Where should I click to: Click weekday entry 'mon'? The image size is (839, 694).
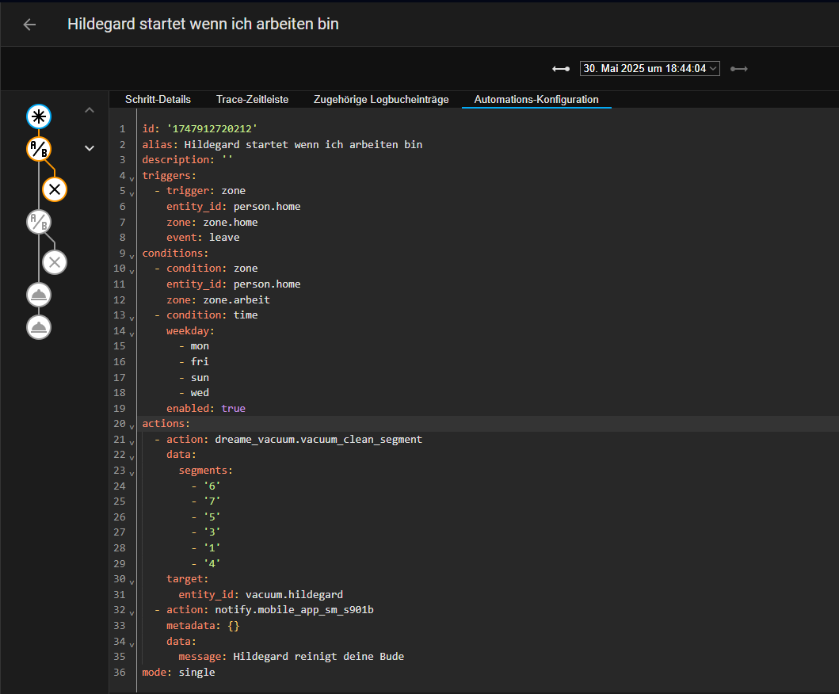pyautogui.click(x=200, y=346)
